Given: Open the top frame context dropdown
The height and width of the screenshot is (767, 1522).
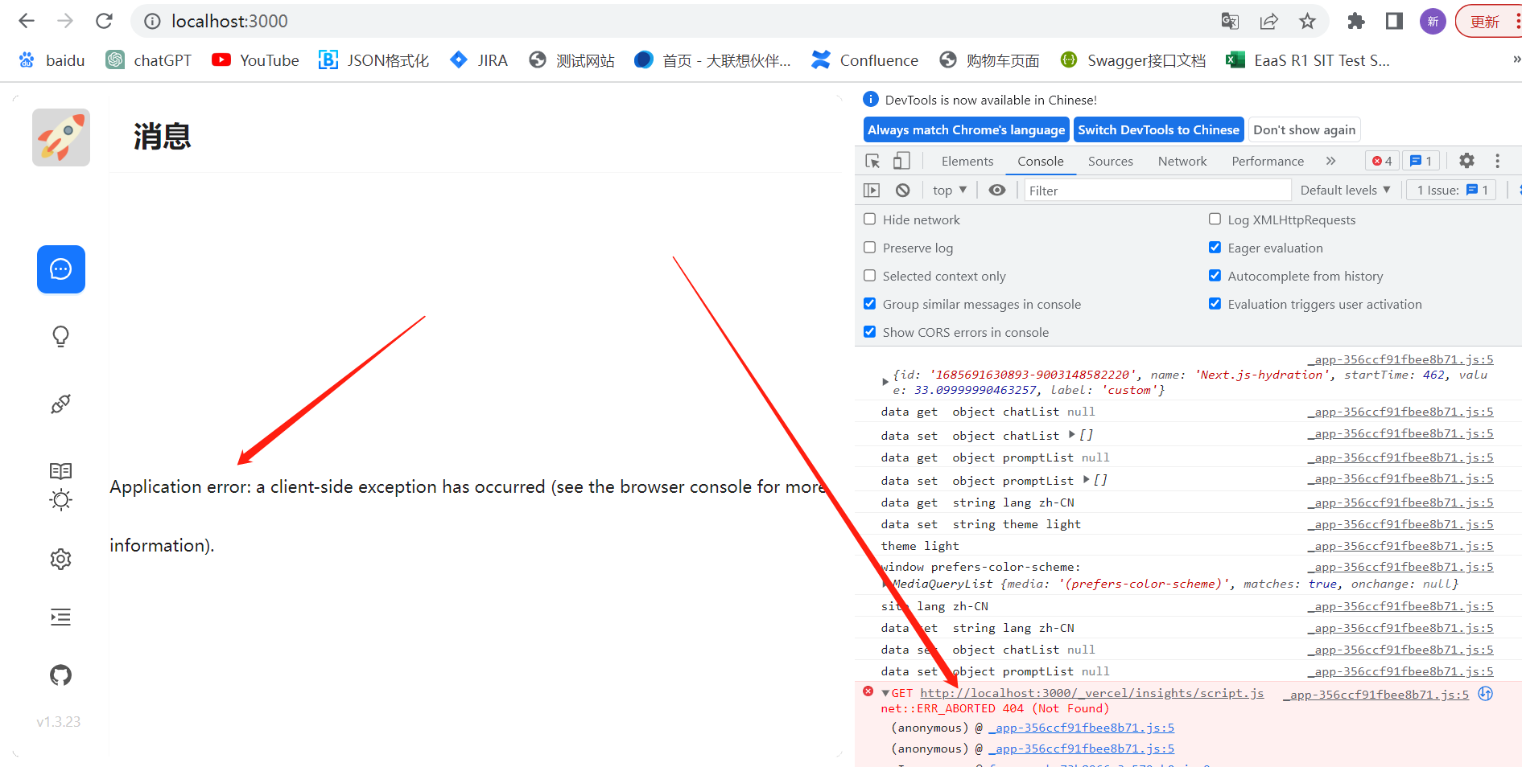Looking at the screenshot, I should (x=948, y=190).
